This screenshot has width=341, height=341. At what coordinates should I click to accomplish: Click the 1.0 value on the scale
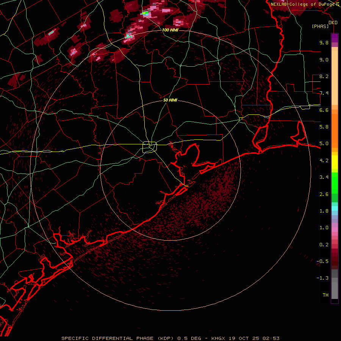click(324, 228)
